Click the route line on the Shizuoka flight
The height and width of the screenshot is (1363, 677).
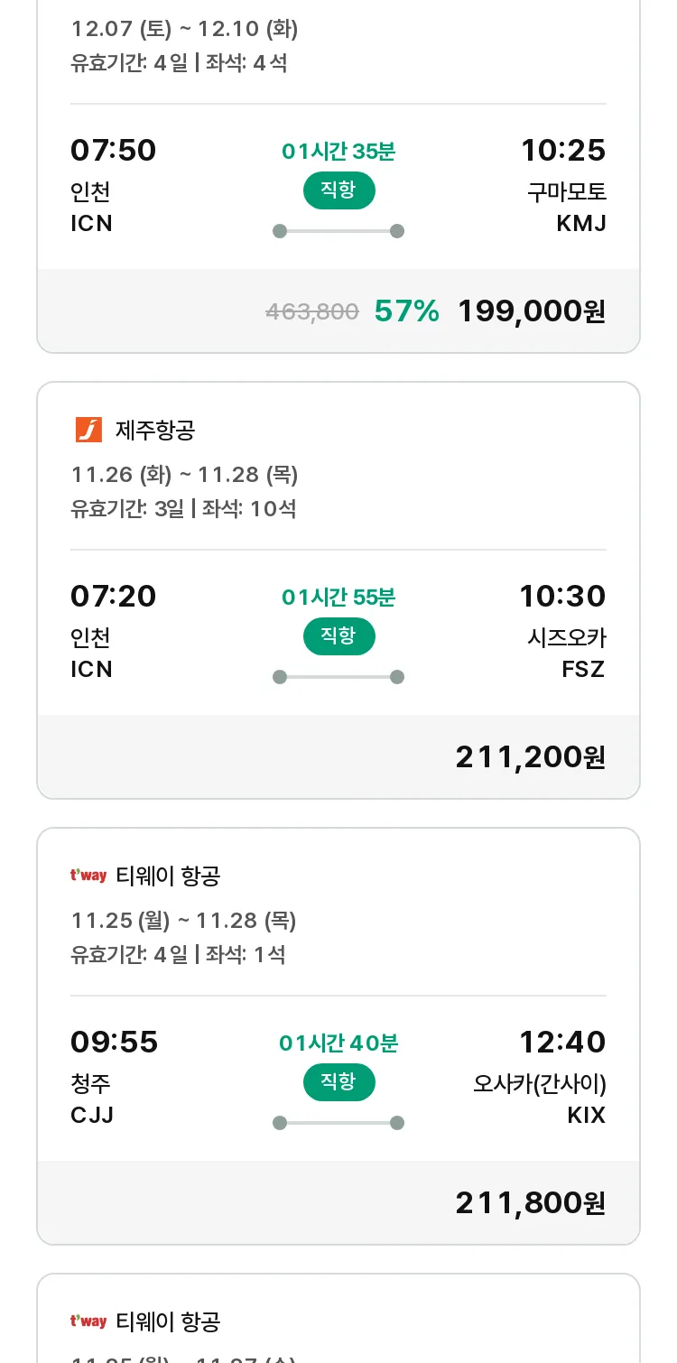point(338,677)
